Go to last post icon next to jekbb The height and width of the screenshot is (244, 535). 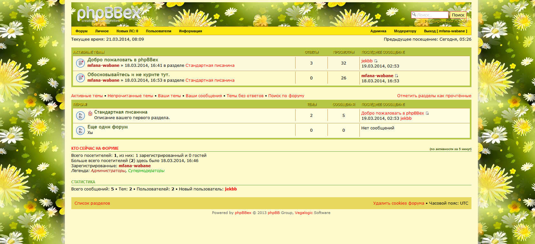[x=376, y=61]
